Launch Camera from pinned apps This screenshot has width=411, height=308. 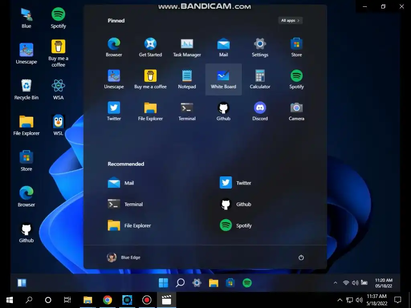coord(297,111)
